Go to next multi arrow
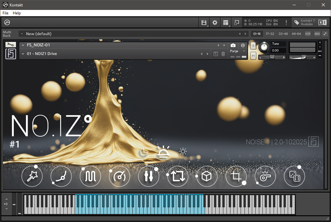This screenshot has width=331, height=222. 245,34
